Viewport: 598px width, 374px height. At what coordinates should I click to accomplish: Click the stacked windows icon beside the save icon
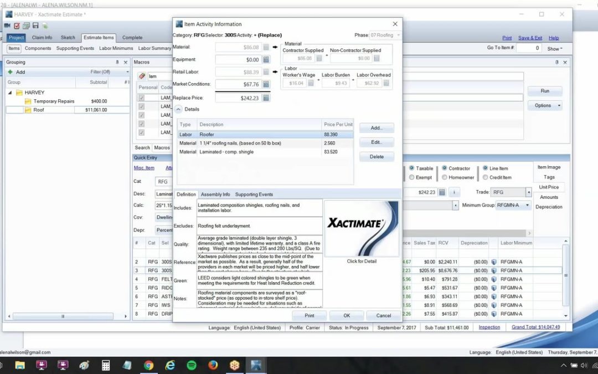tap(26, 26)
